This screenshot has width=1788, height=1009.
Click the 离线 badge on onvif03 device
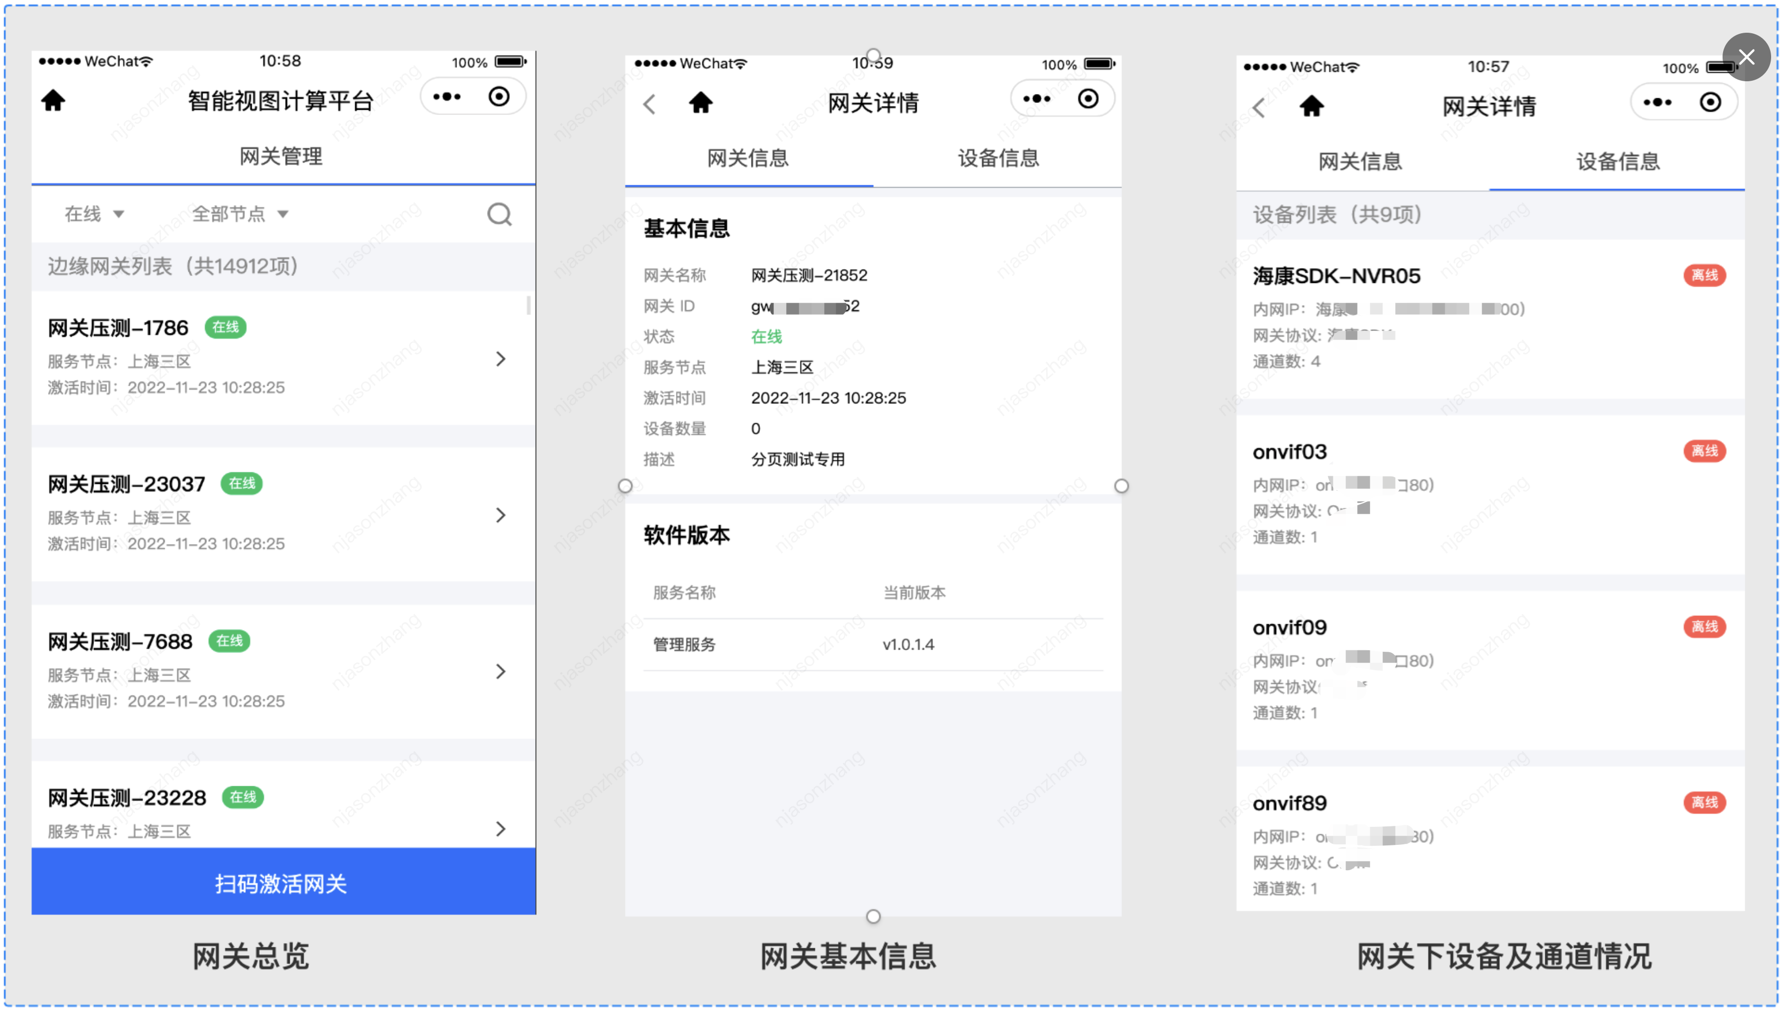[1704, 451]
